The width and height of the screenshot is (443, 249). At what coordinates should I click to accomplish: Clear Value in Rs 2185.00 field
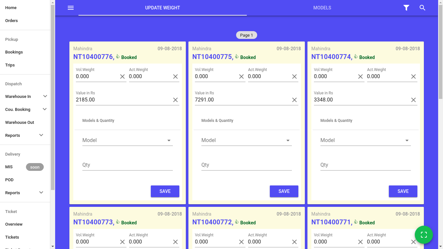pos(175,100)
